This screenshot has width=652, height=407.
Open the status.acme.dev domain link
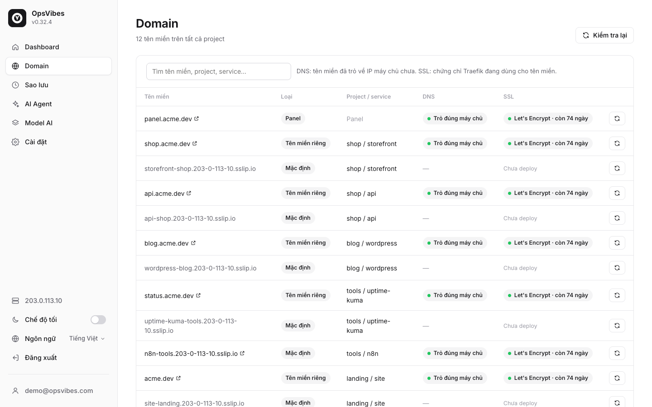pos(169,296)
